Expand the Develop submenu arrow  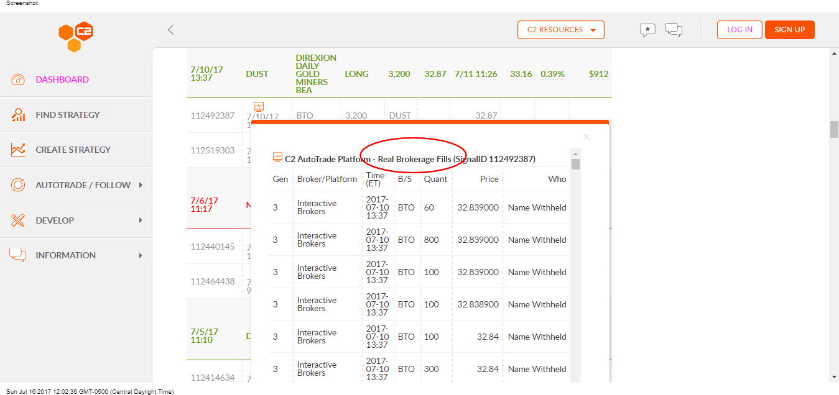coord(141,220)
